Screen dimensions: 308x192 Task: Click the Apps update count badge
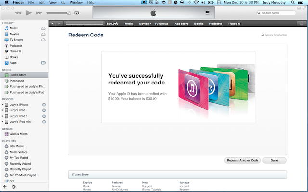point(43,63)
